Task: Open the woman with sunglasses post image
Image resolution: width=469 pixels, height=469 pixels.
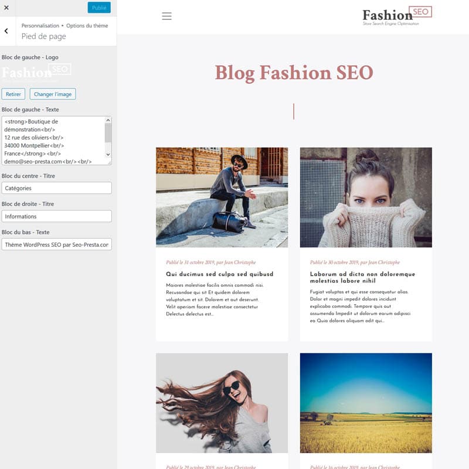Action: (x=222, y=403)
